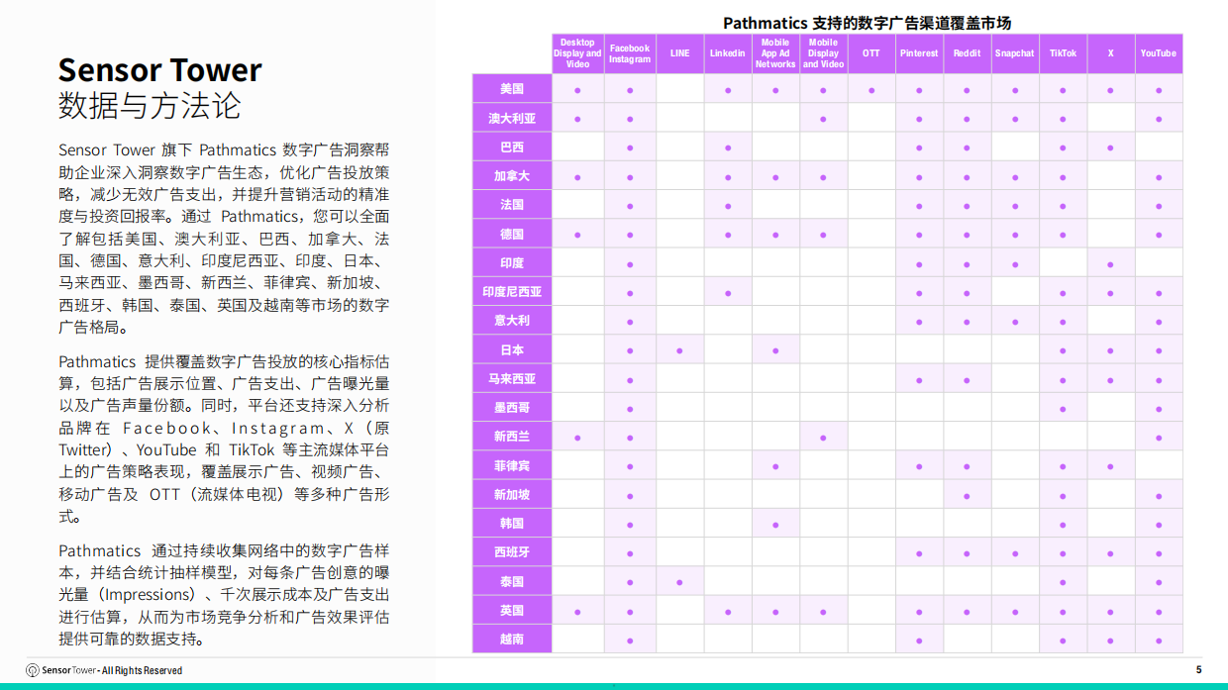Click the dot in 菲律宾 row under Mobile App Ad Networks

click(775, 466)
